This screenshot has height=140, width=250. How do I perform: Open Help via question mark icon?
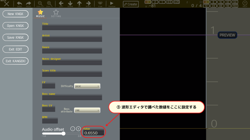coord(245,3)
